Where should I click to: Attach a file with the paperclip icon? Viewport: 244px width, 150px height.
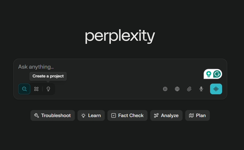[x=189, y=89]
